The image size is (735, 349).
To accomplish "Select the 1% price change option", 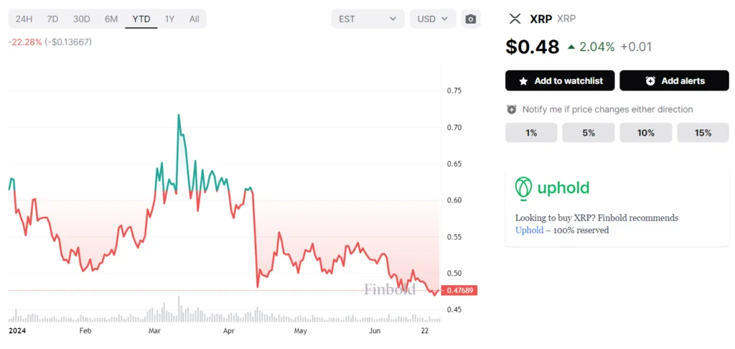I will 531,133.
